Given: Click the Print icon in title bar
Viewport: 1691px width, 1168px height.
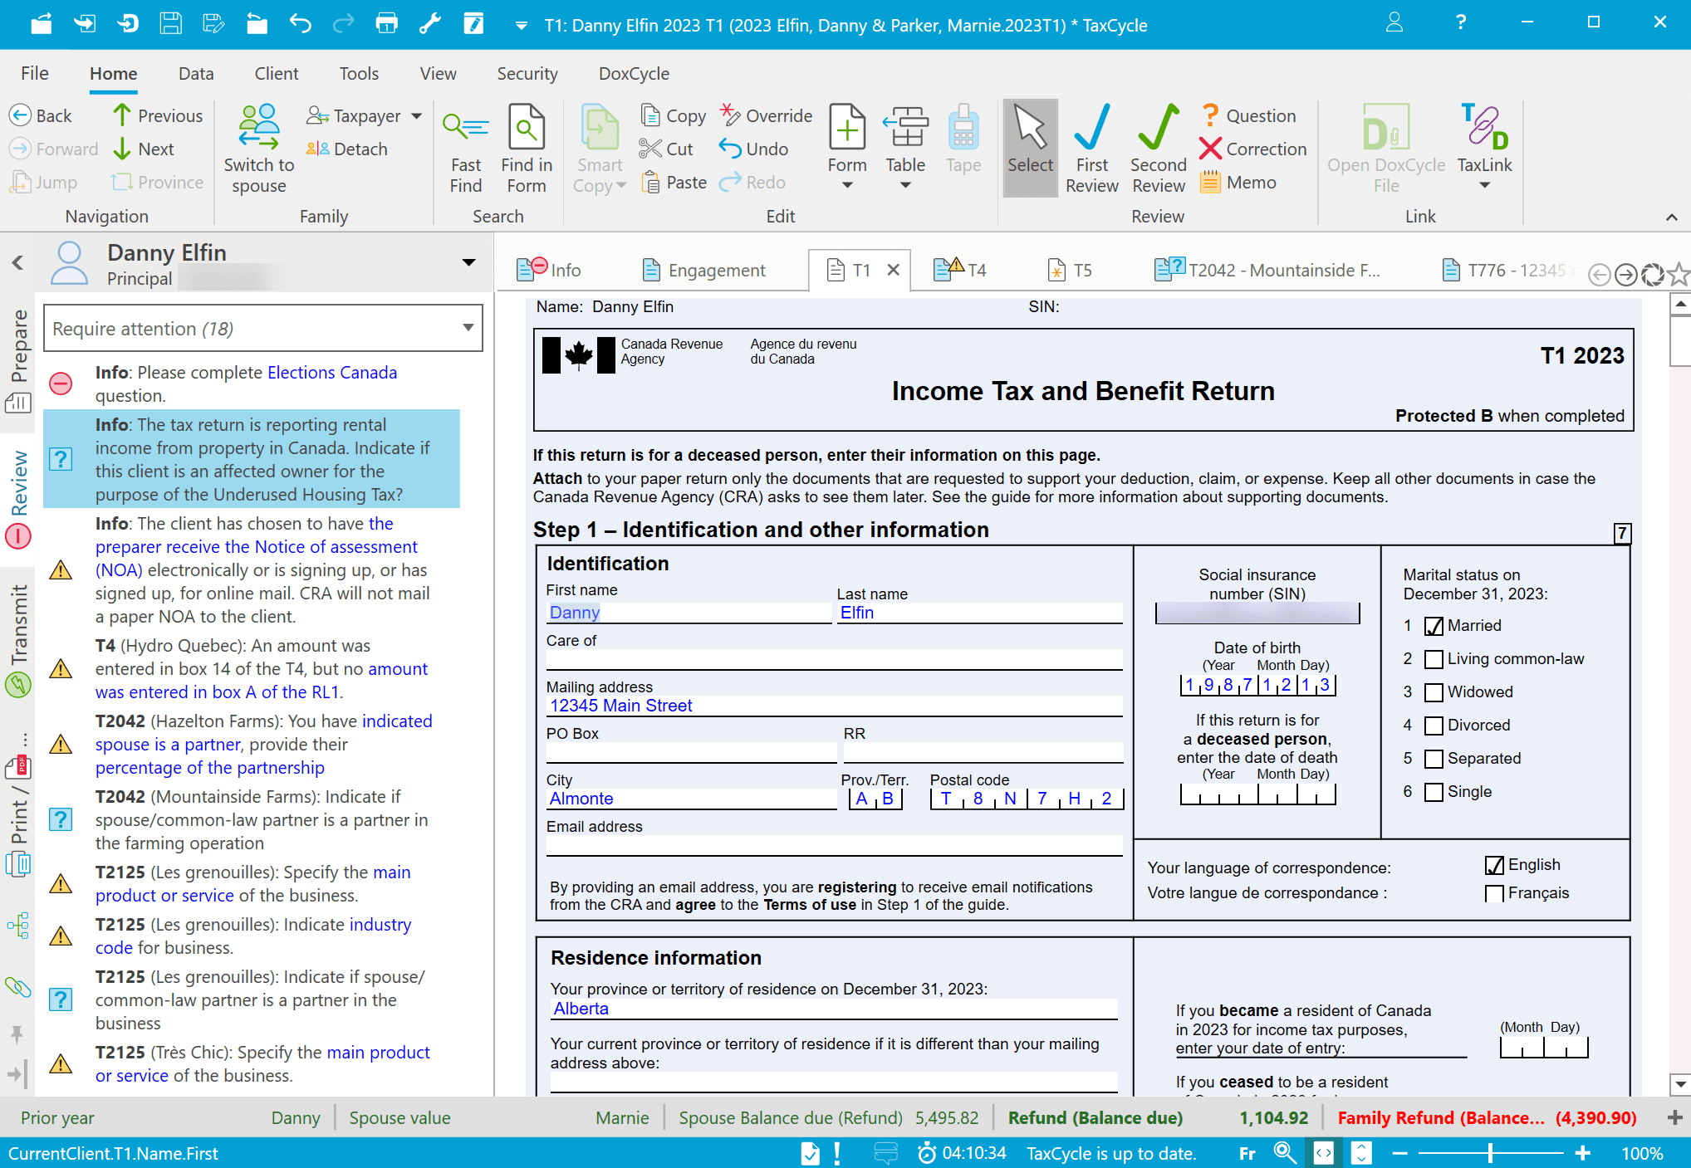Looking at the screenshot, I should [x=386, y=23].
